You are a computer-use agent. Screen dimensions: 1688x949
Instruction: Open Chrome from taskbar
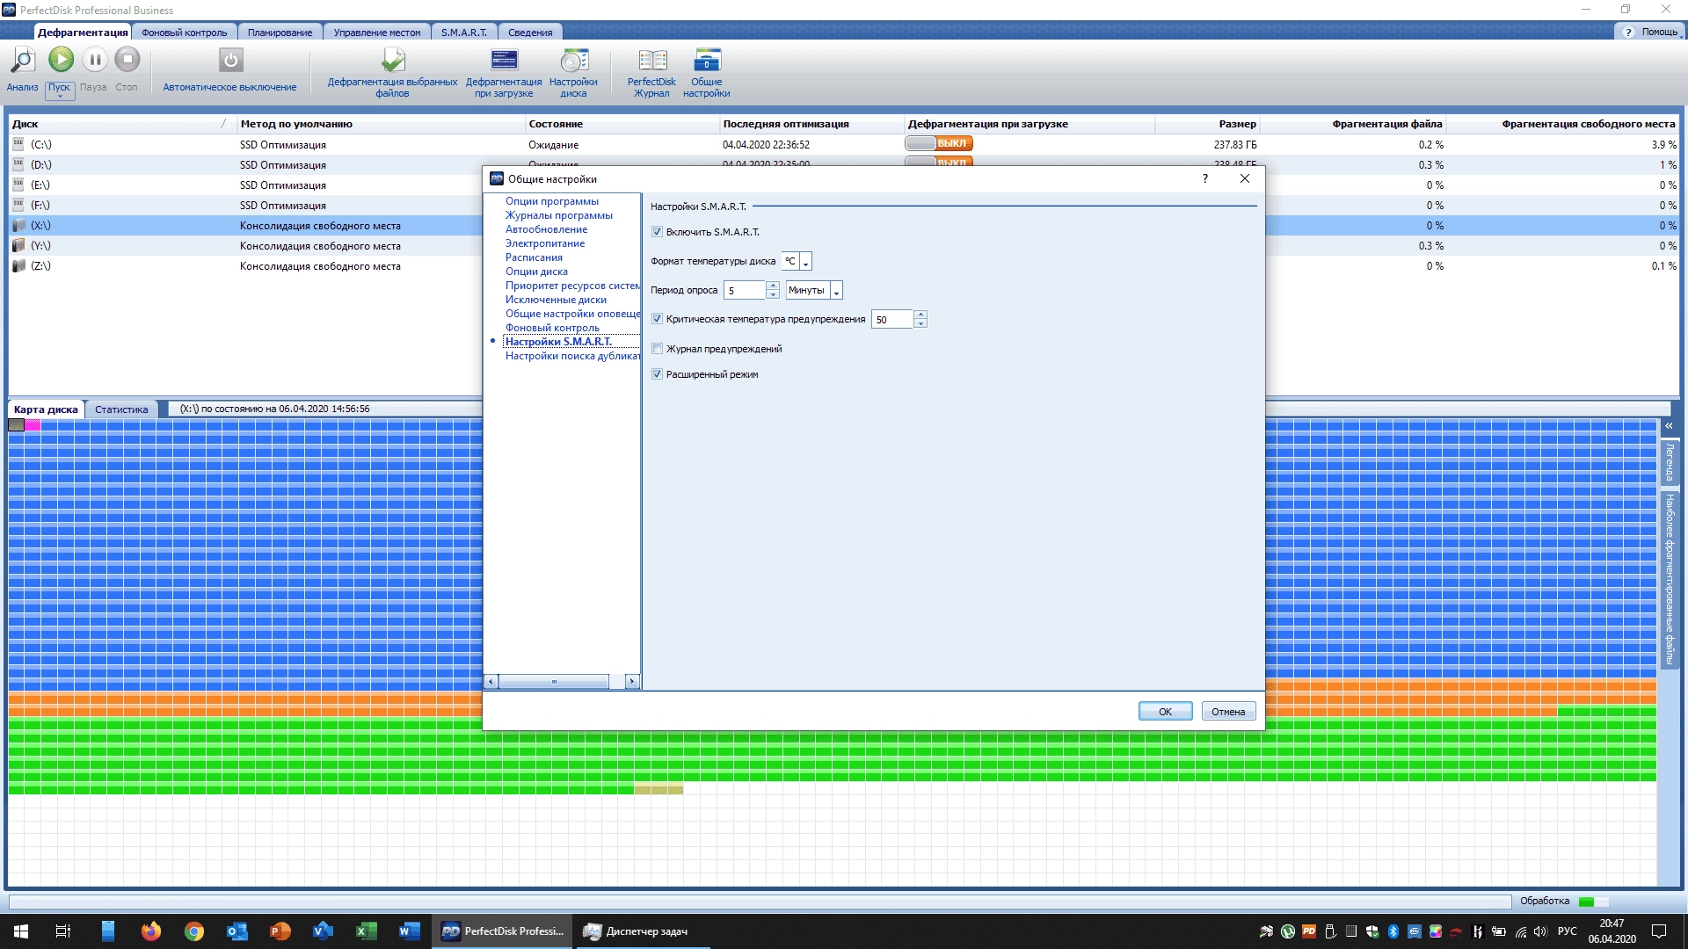point(193,931)
